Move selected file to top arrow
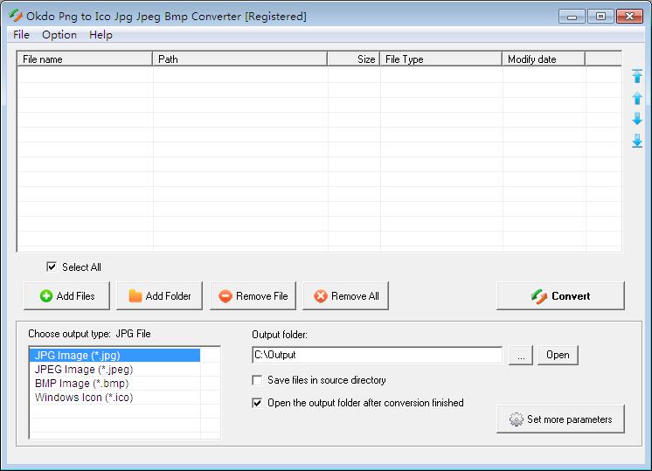This screenshot has width=652, height=471. pos(637,76)
